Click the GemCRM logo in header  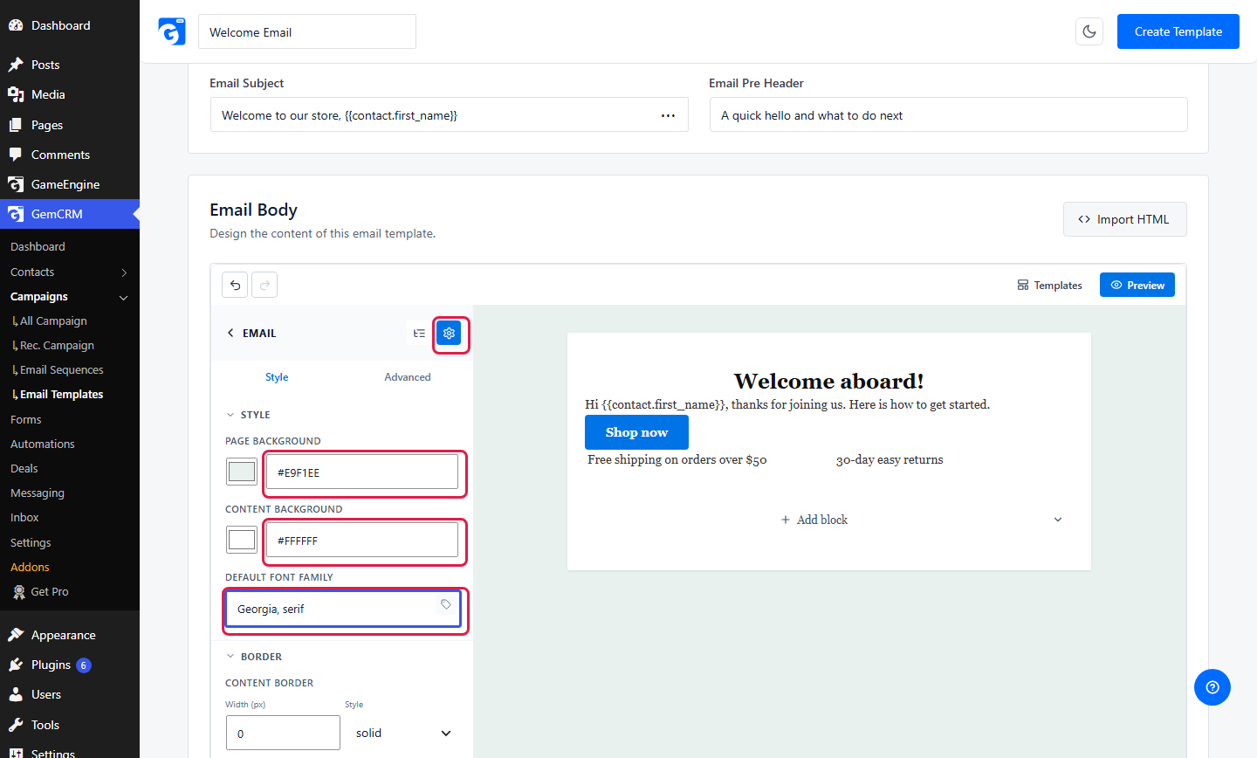click(172, 31)
